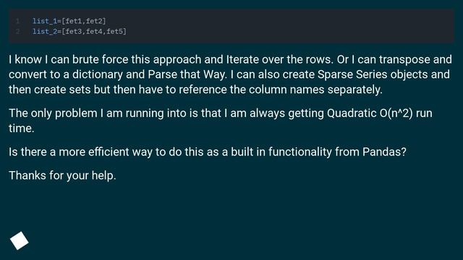The width and height of the screenshot is (463, 260).
Task: Click the white diamond logo icon
Action: pos(20,240)
